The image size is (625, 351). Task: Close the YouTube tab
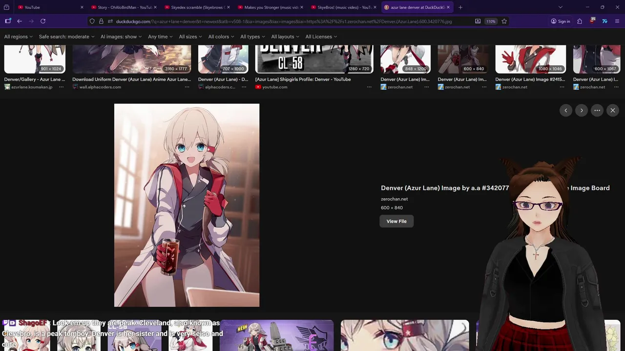pos(82,7)
